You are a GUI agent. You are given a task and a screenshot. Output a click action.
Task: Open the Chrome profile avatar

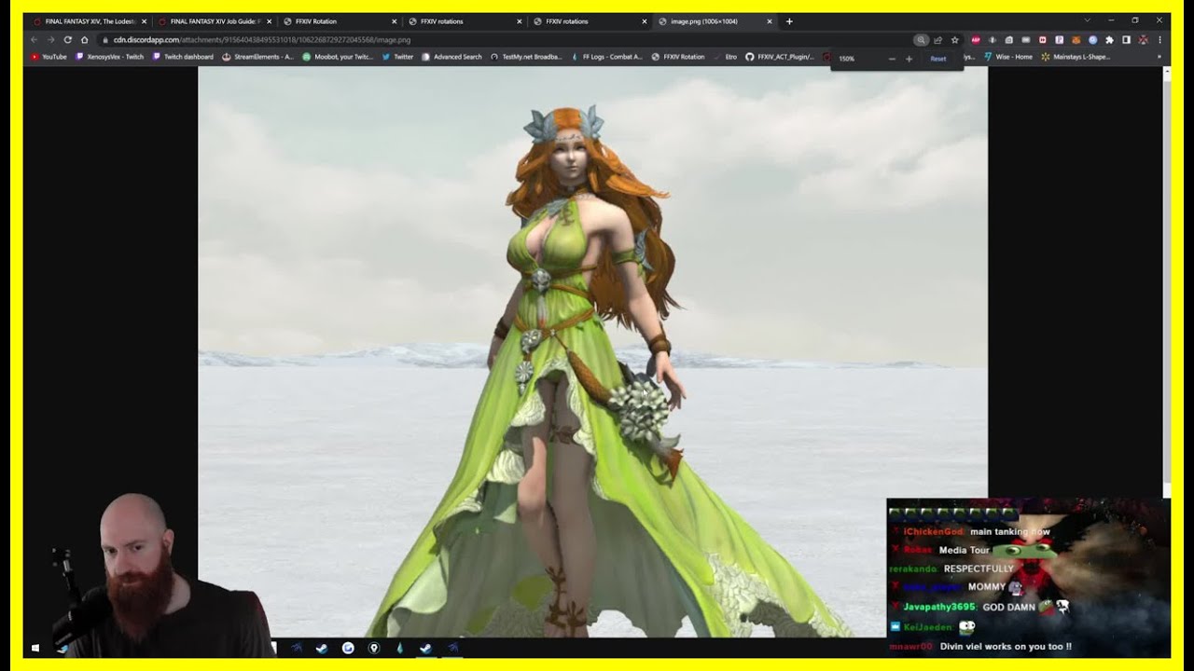pyautogui.click(x=1143, y=40)
